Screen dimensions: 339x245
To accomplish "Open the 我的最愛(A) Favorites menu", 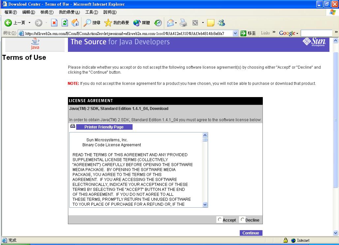I will (69, 12).
